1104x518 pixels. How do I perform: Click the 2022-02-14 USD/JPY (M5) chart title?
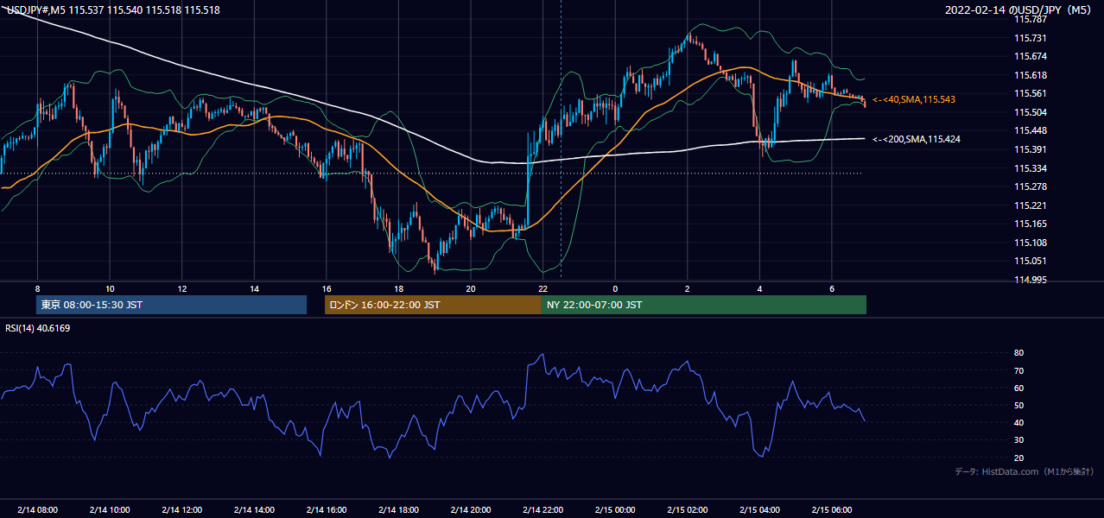pyautogui.click(x=1019, y=10)
